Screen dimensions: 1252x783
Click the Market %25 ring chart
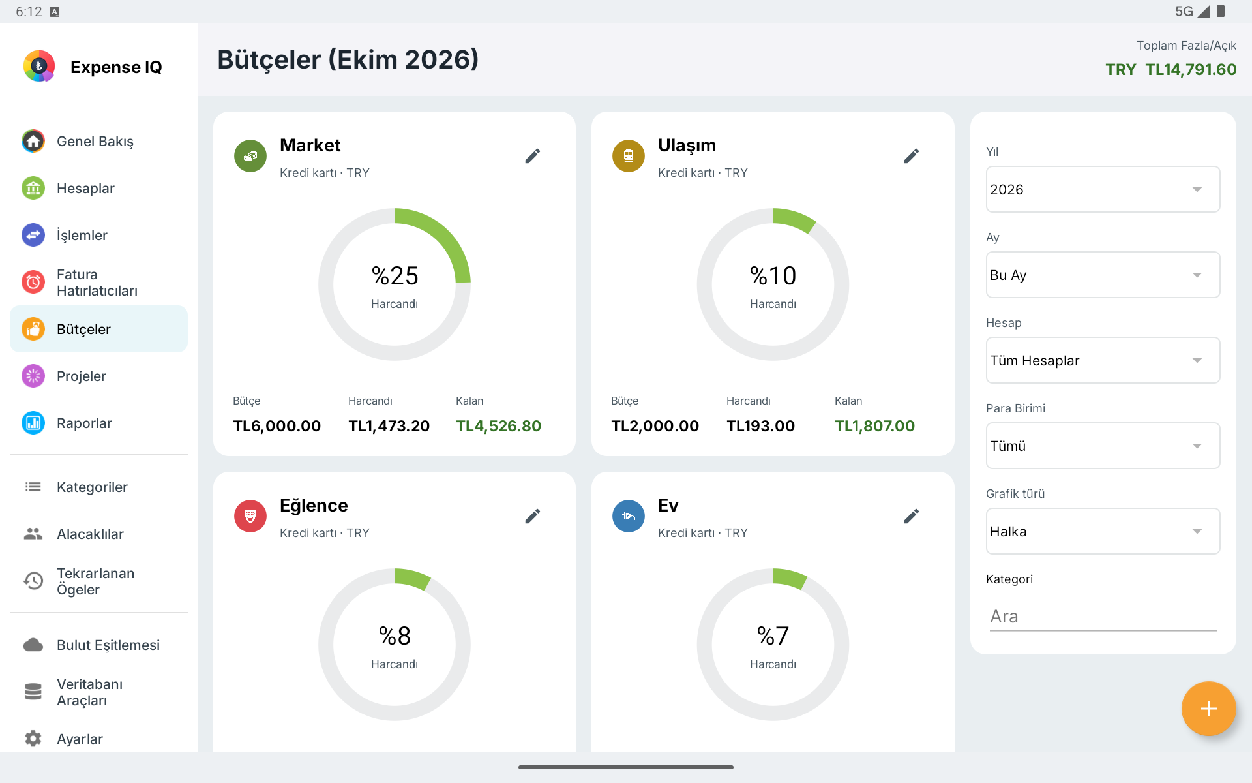point(395,284)
